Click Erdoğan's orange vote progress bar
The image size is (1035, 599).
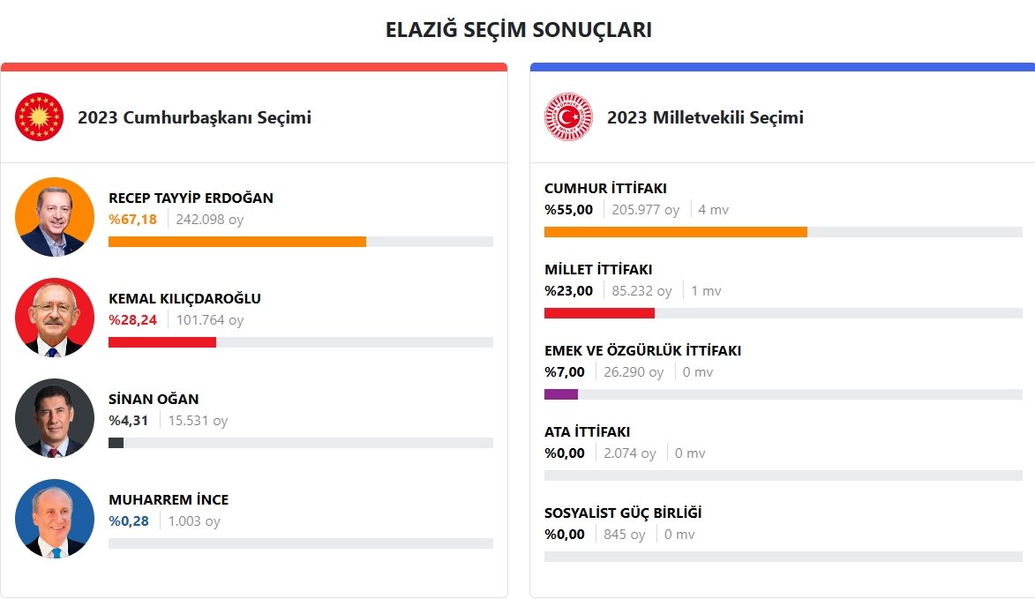pos(236,242)
